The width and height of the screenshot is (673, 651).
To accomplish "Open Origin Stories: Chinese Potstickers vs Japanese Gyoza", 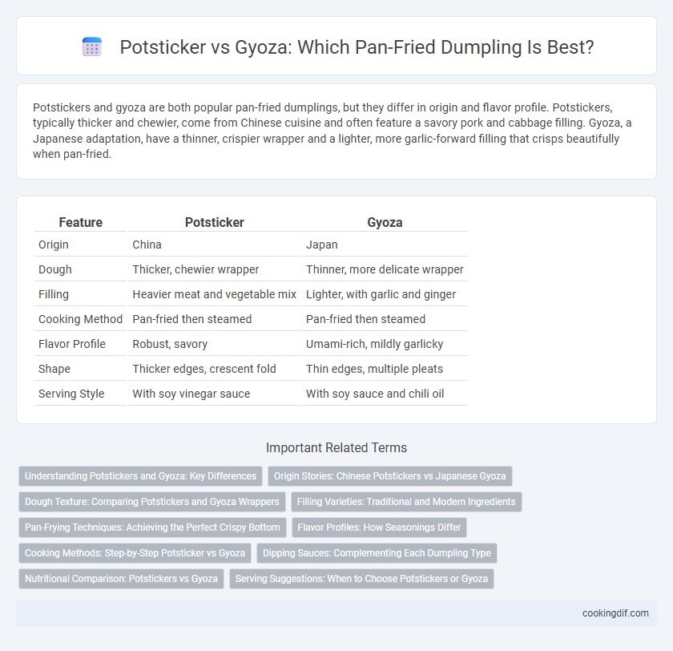I will point(389,475).
